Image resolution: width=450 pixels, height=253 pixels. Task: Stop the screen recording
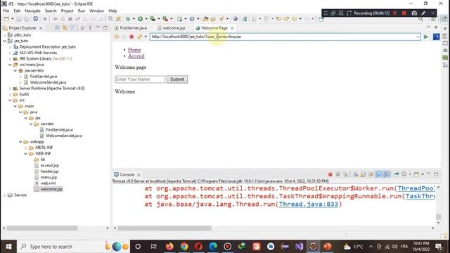404,13
